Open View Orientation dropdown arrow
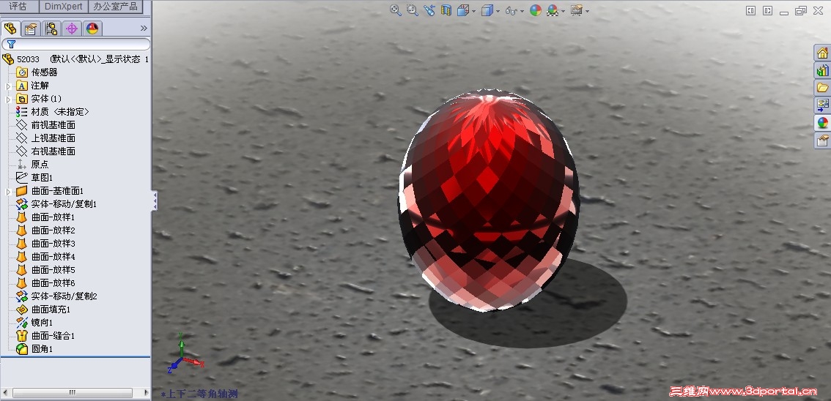Image resolution: width=831 pixels, height=401 pixels. 473,10
